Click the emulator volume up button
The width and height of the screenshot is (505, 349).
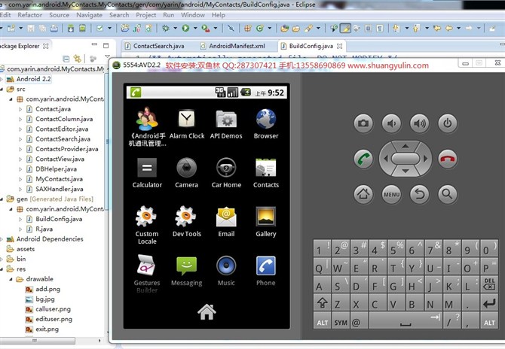tap(419, 123)
